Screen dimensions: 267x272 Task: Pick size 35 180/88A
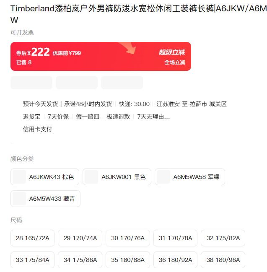128,260
